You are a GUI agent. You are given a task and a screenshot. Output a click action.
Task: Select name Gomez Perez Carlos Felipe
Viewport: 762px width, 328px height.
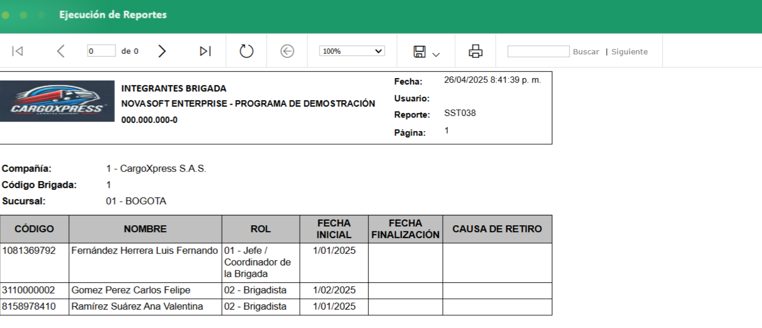[131, 290]
